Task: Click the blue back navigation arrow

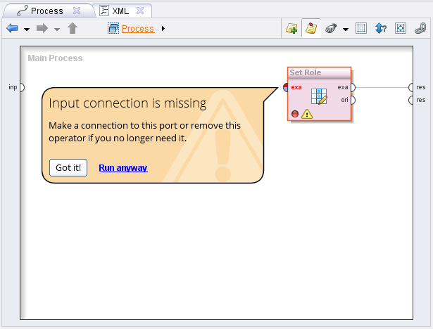Action: point(12,29)
